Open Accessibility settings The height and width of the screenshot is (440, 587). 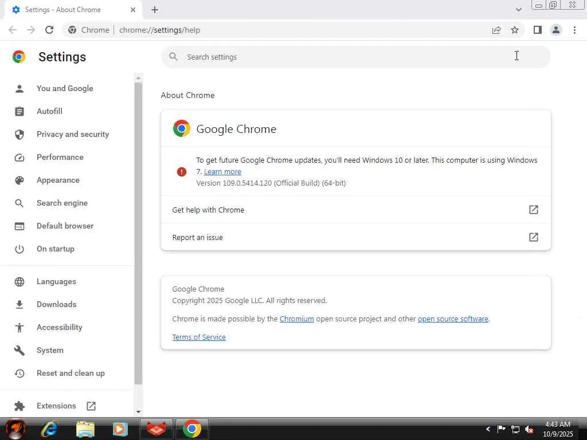point(60,327)
